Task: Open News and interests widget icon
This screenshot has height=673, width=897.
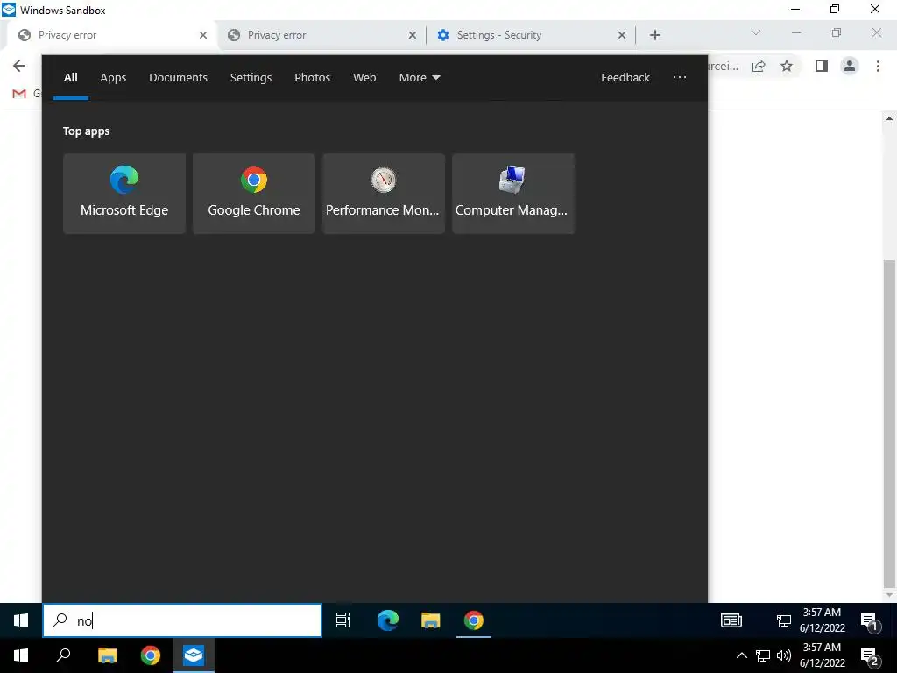Action: (x=731, y=620)
